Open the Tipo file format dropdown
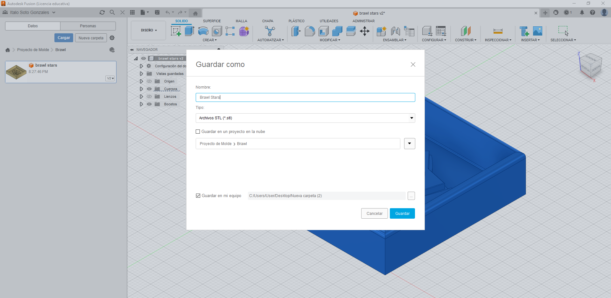Viewport: 611px width, 298px height. 305,118
